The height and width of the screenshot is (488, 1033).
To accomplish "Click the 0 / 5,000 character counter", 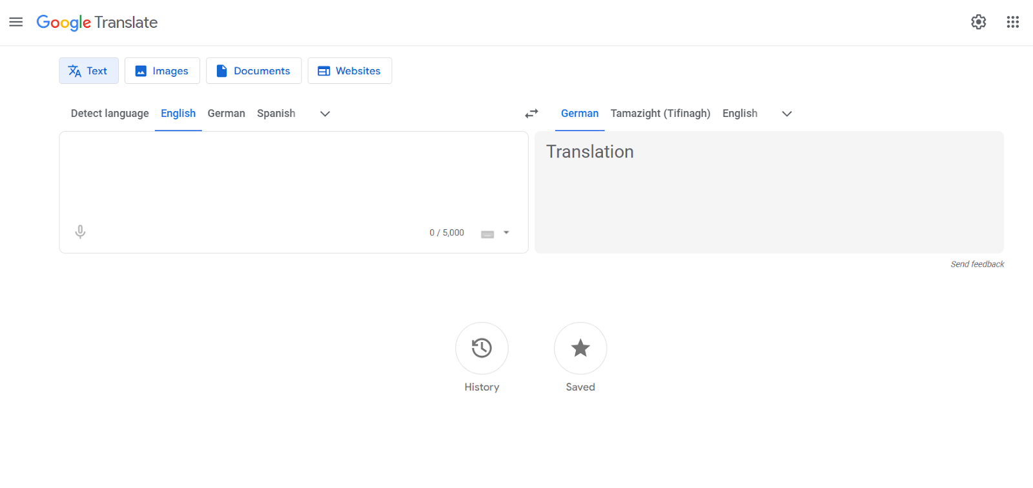I will (x=447, y=233).
